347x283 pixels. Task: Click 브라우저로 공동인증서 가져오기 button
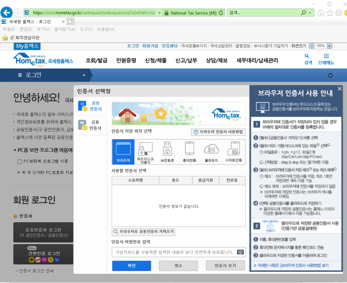(x=143, y=232)
